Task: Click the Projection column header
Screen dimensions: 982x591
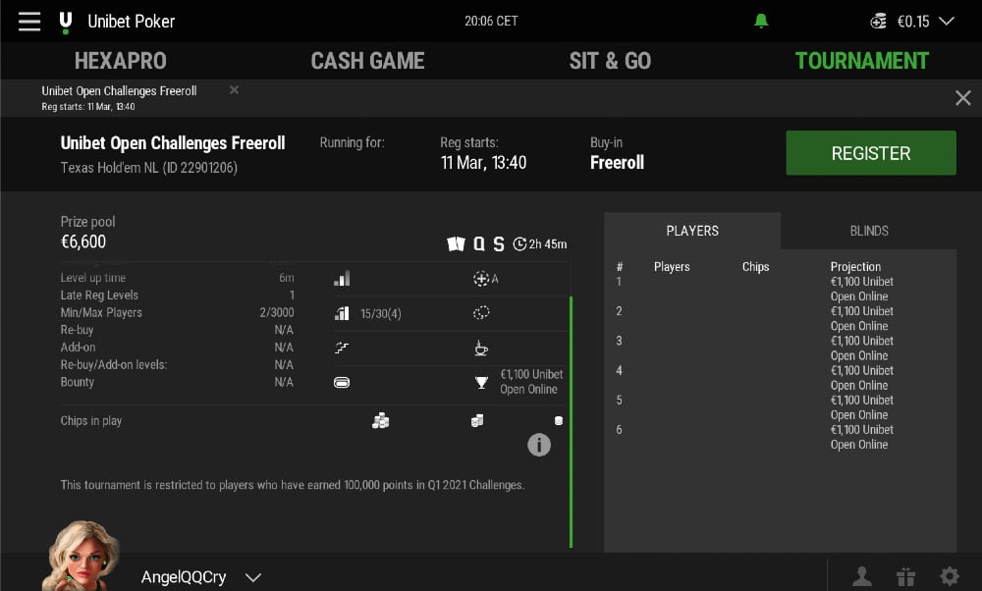Action: [855, 267]
